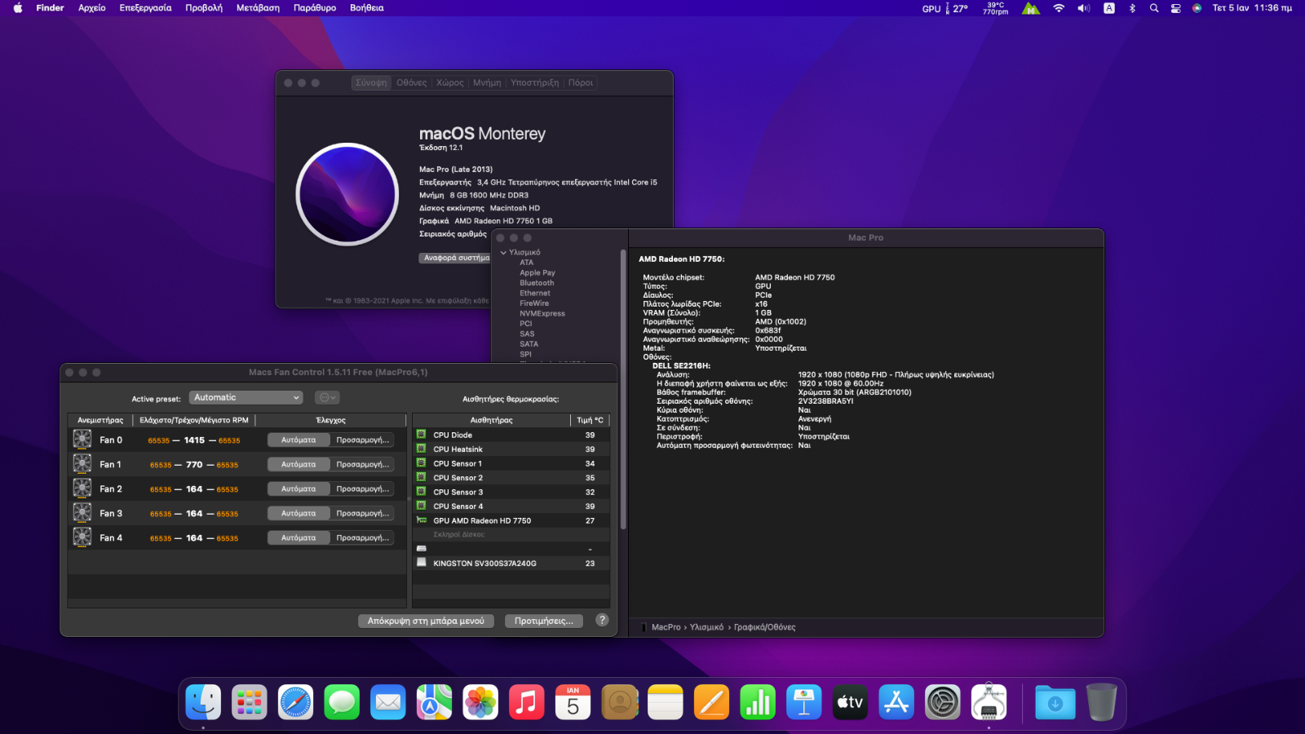Open the Αρχείο menu
The width and height of the screenshot is (1305, 734).
(92, 8)
